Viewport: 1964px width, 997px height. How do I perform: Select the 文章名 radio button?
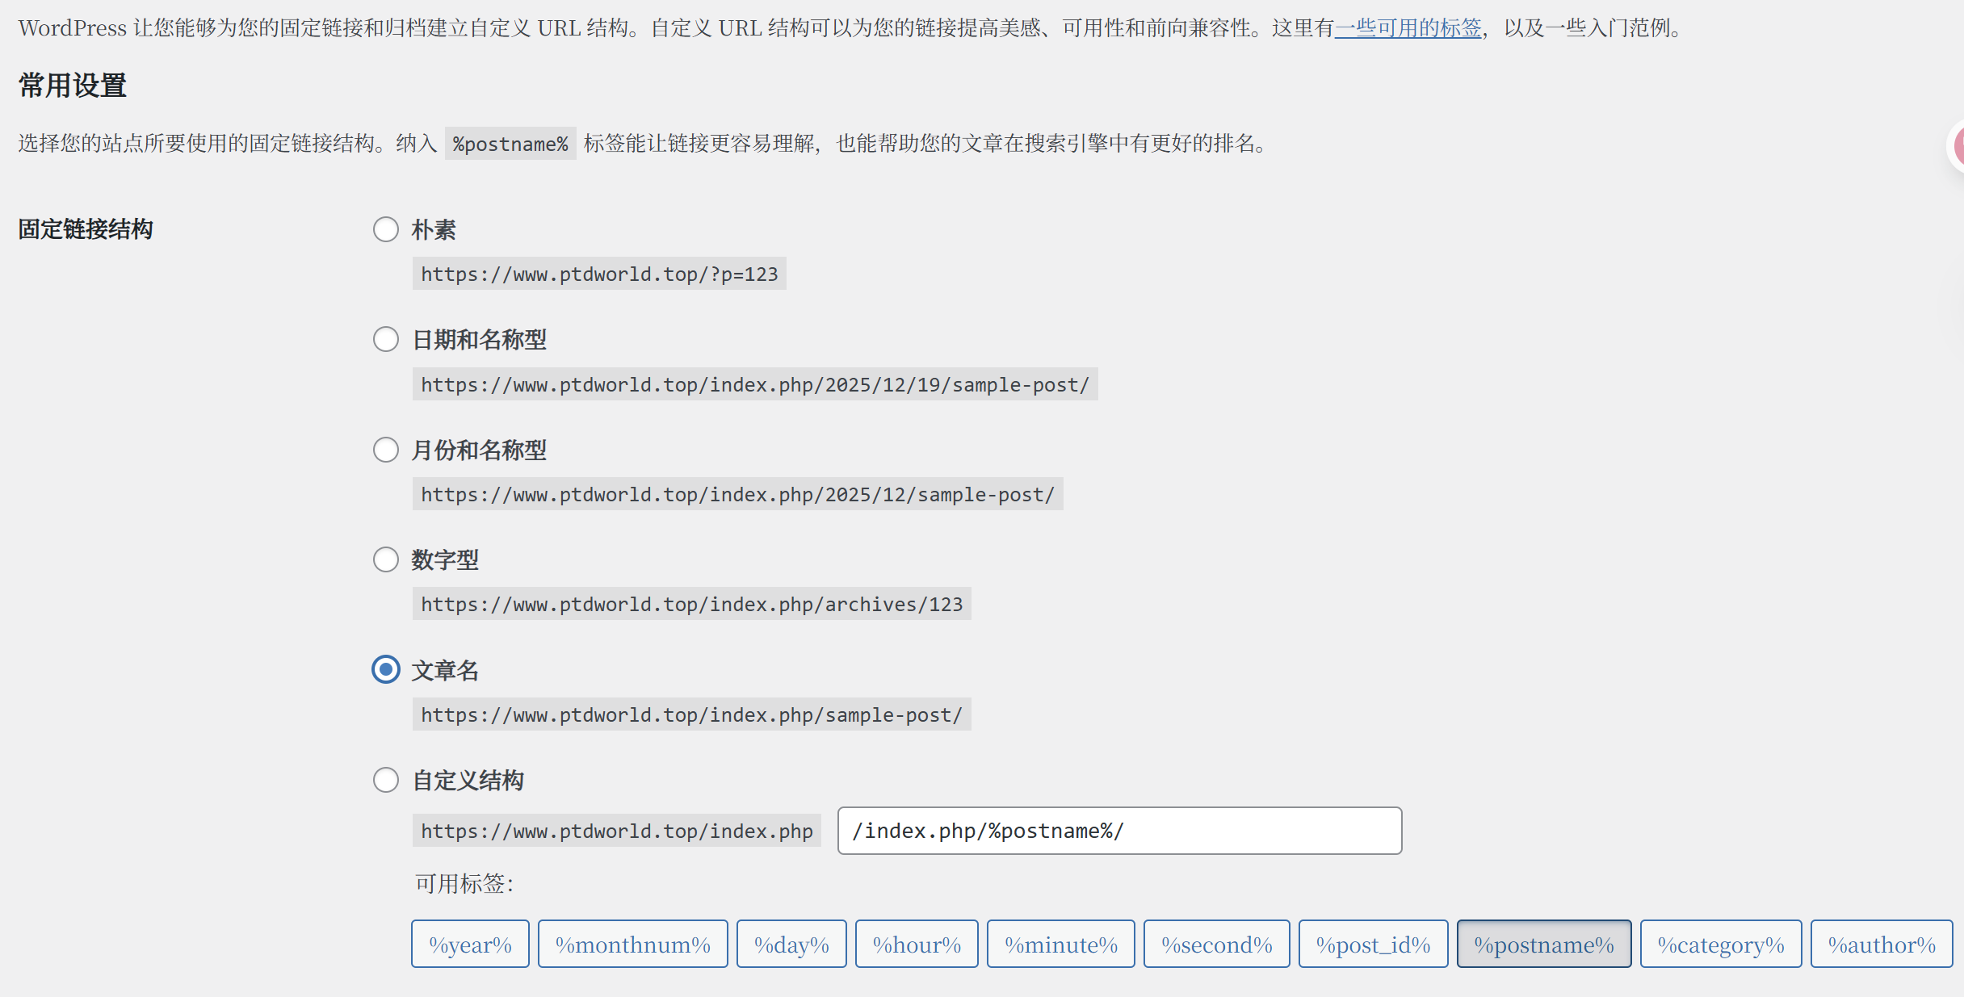click(386, 669)
